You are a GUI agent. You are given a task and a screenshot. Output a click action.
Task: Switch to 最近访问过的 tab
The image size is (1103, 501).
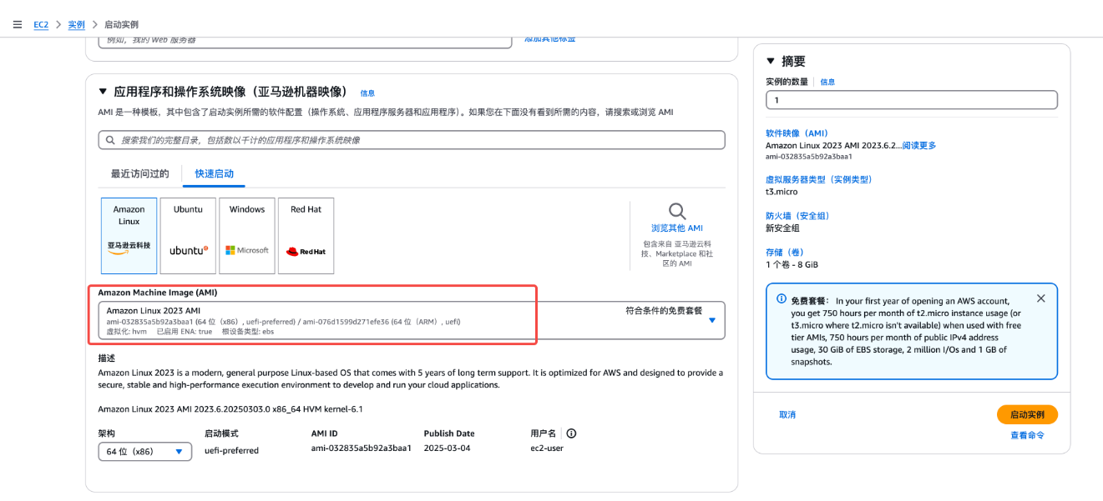(x=140, y=173)
